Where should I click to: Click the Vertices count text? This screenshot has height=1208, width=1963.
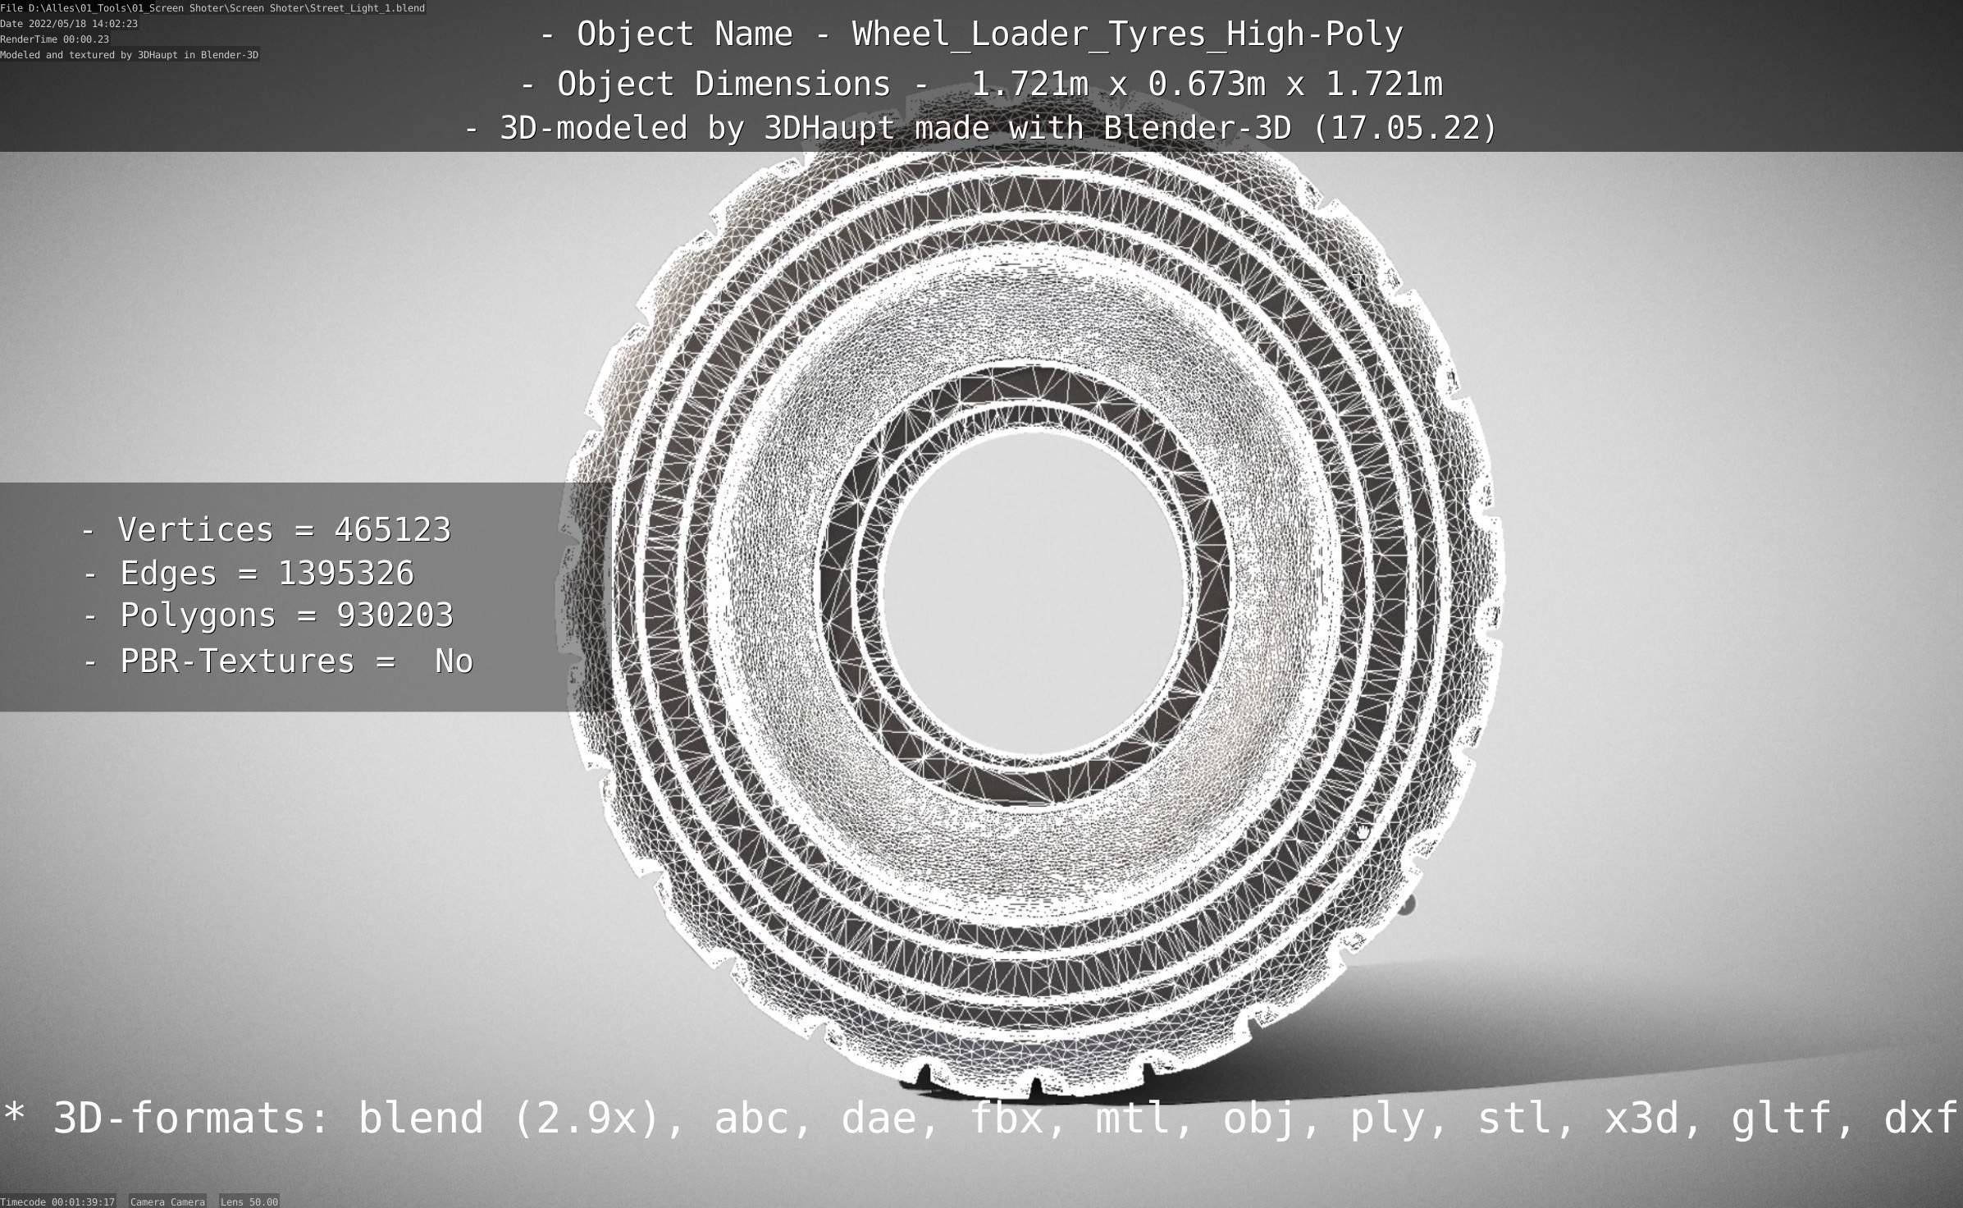(267, 529)
